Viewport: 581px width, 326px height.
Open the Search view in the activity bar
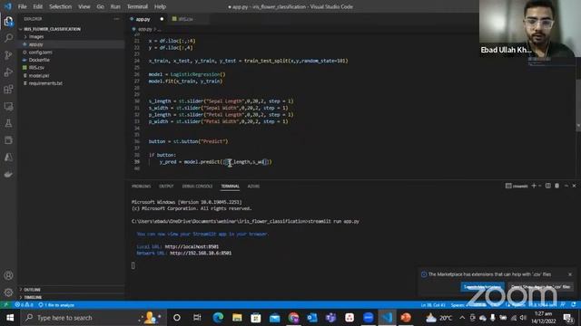pos(8,38)
